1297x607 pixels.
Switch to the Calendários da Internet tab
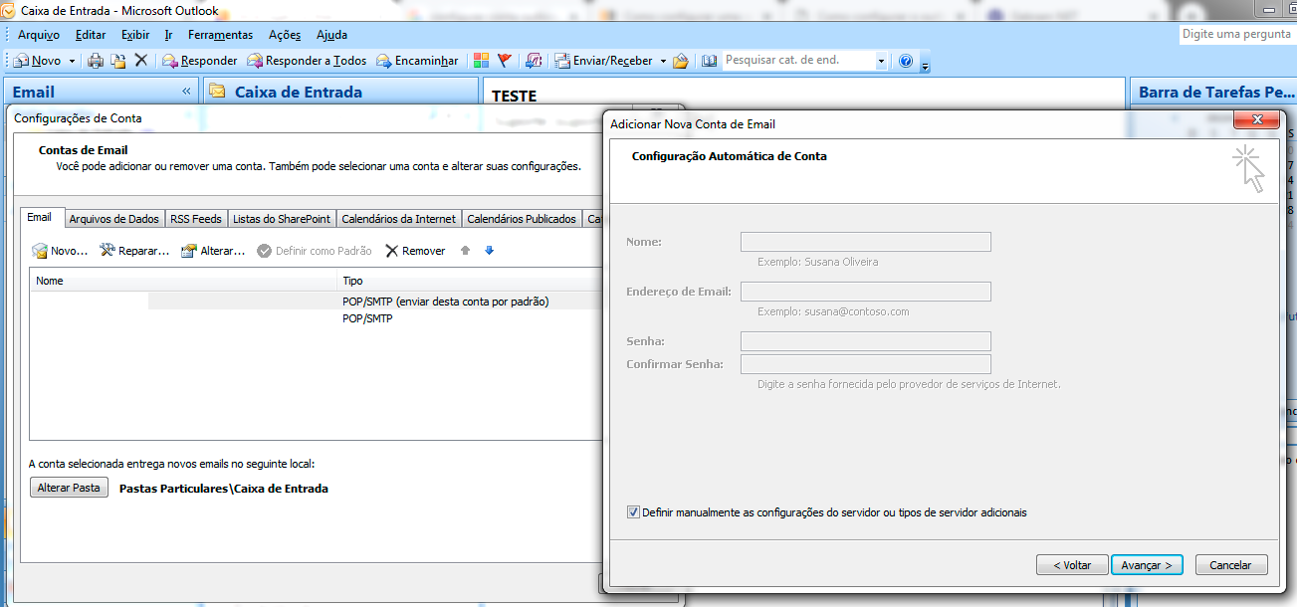click(398, 219)
